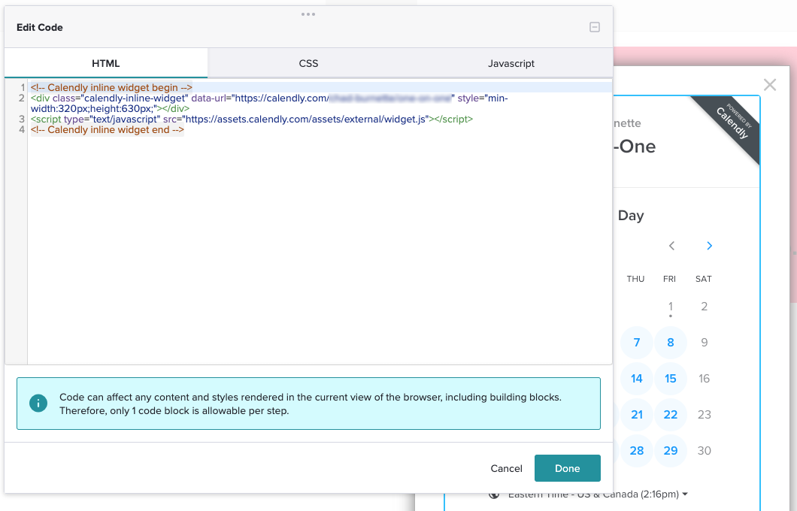This screenshot has height=511, width=797.
Task: Click the script tag on code line 3
Action: tap(252, 119)
